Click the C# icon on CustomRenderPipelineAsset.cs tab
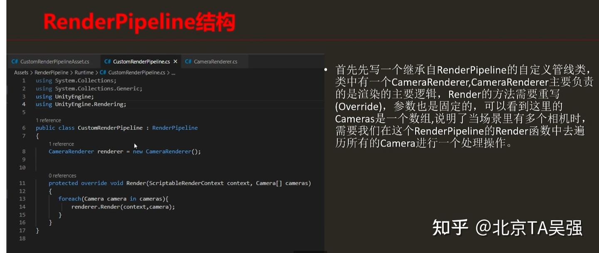The image size is (599, 253). pos(15,61)
